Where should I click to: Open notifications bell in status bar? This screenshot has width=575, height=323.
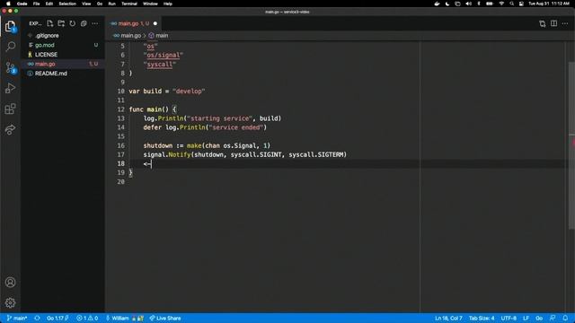[565, 319]
